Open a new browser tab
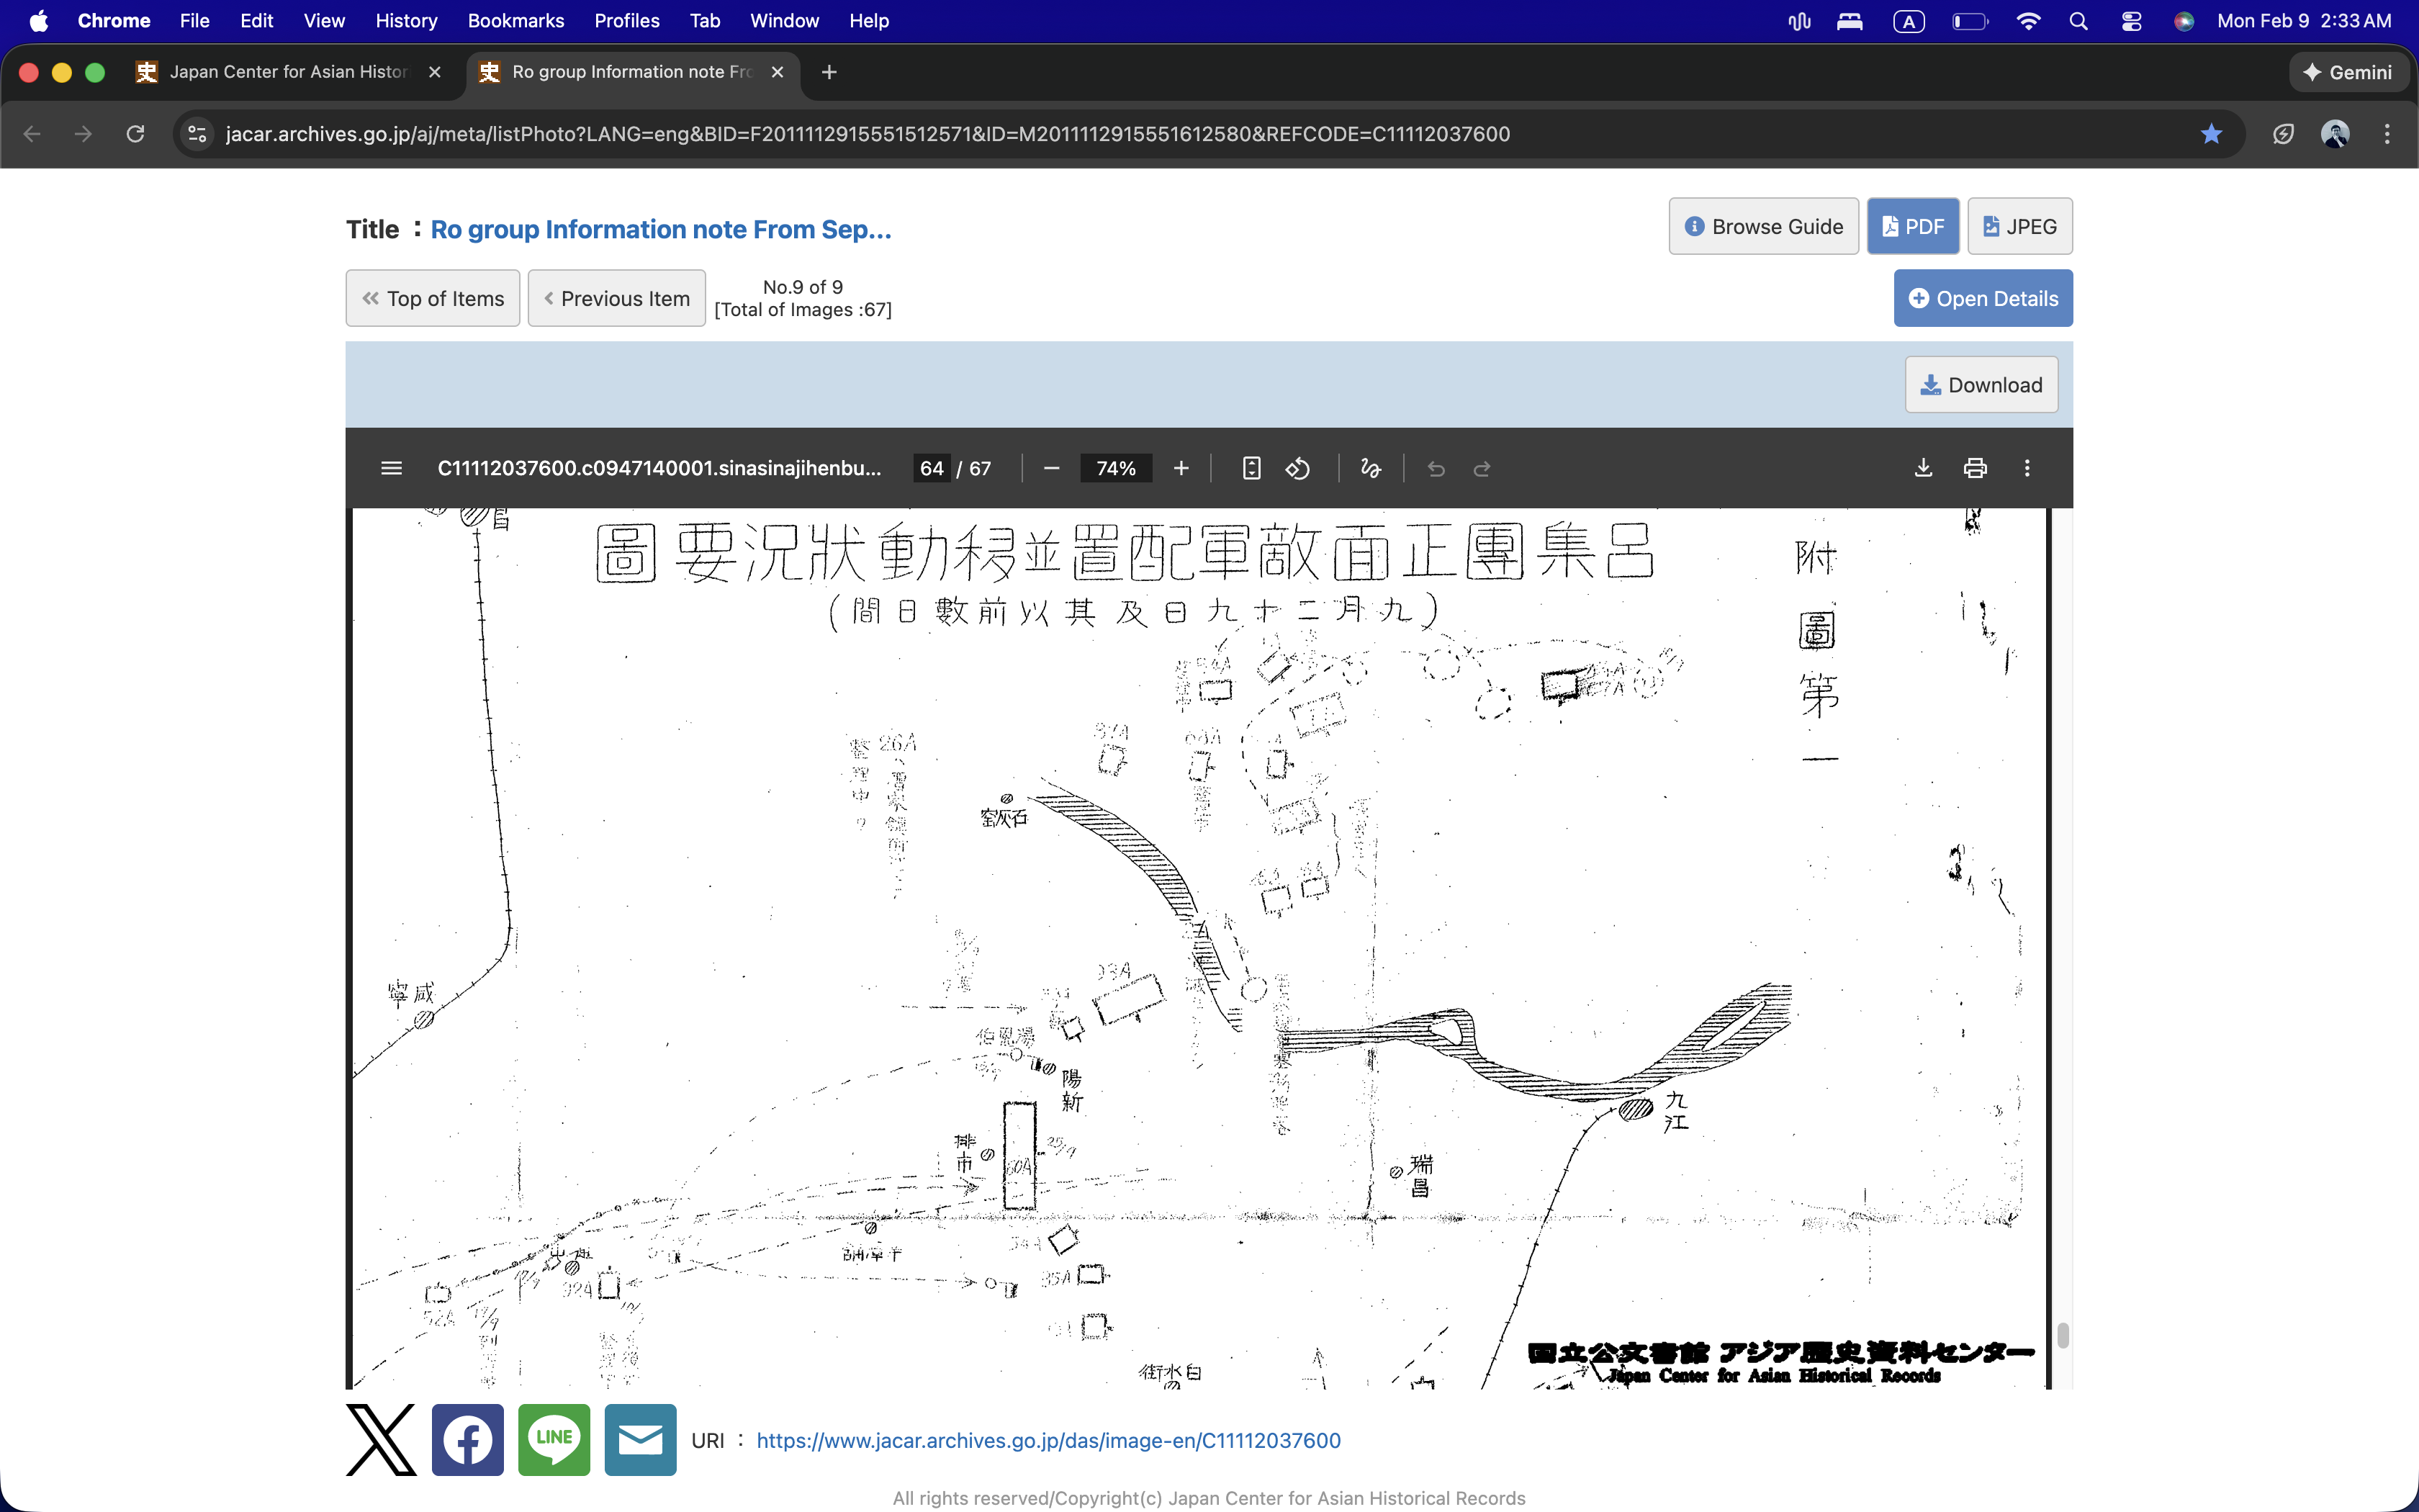 click(x=829, y=72)
